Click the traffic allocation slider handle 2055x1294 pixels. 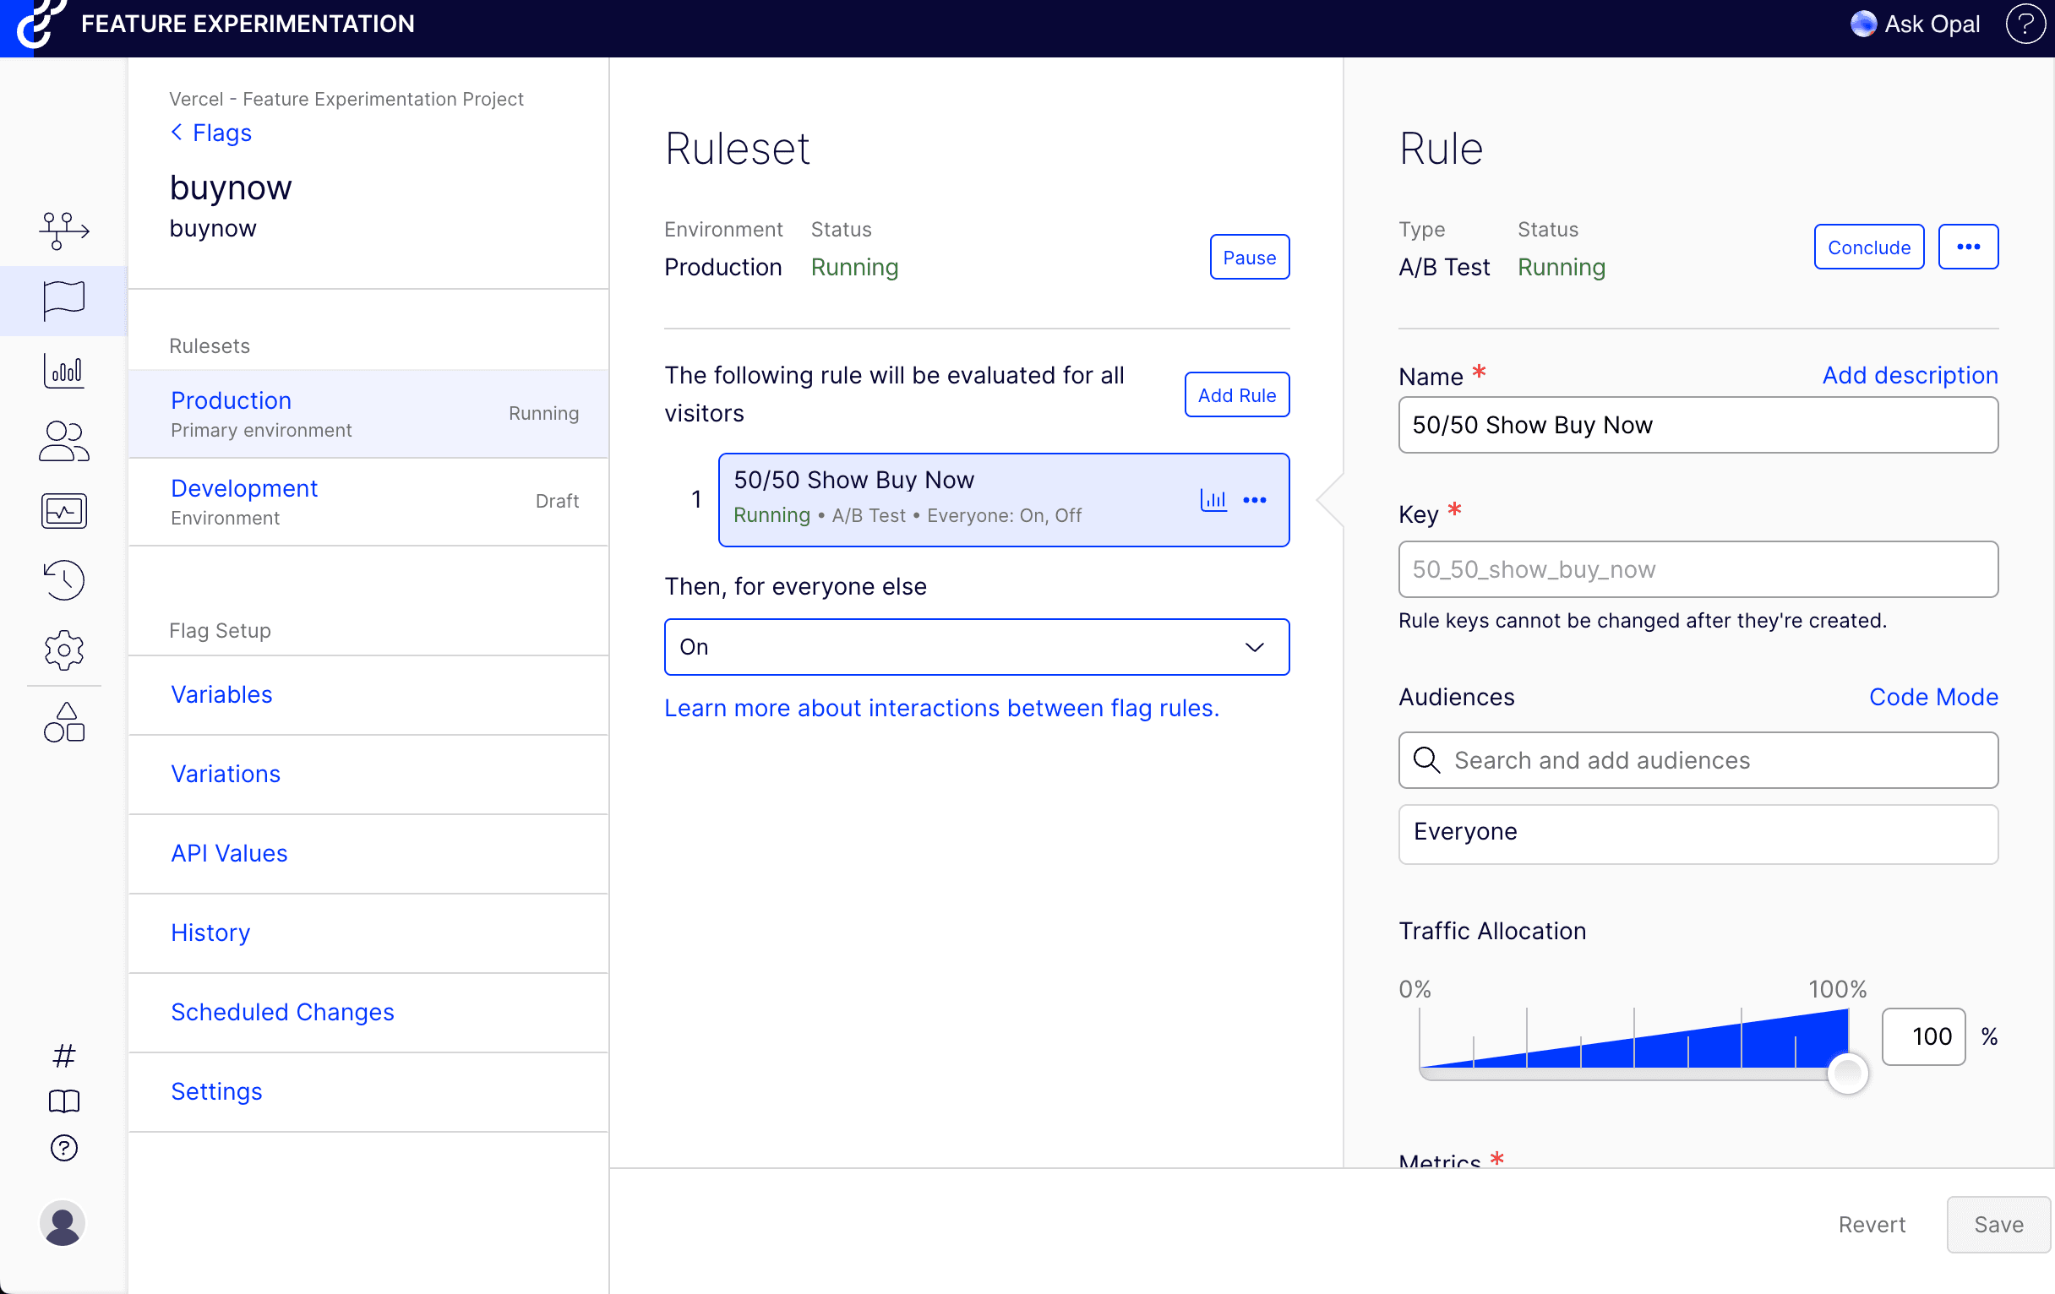[x=1848, y=1073]
